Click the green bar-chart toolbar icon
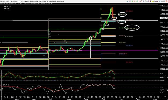168x100 pixels. click(137, 1)
